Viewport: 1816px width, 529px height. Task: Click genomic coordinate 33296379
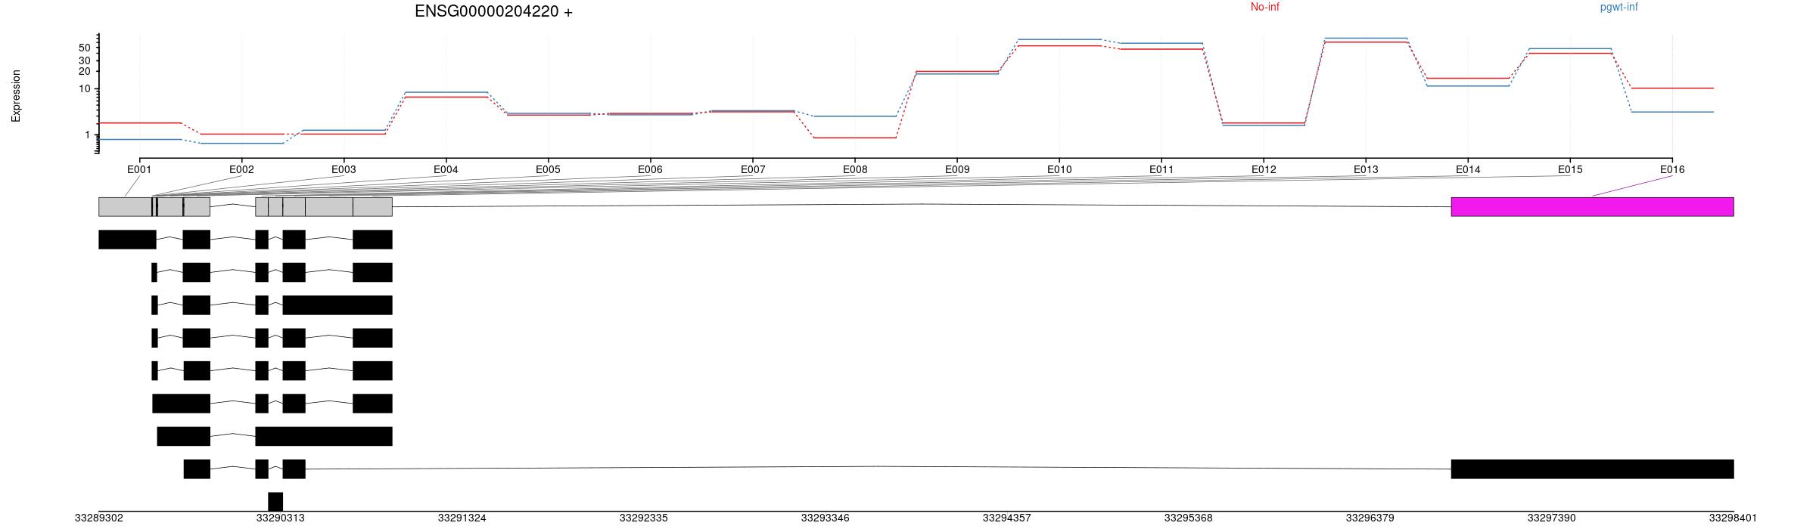tap(1370, 518)
